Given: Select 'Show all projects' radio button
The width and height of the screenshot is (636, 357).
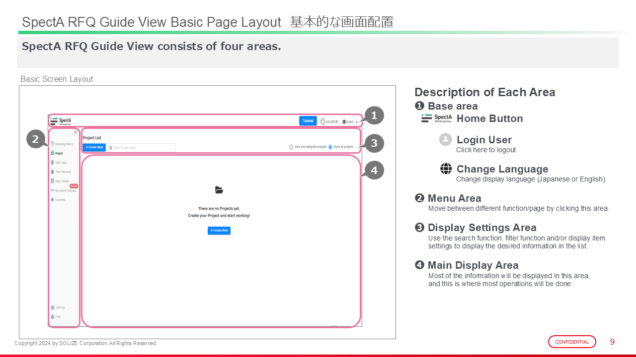Looking at the screenshot, I should pos(330,147).
